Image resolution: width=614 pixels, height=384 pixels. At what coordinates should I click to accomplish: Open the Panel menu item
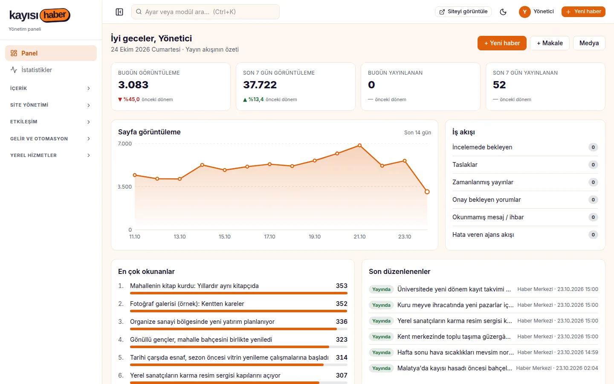(51, 53)
